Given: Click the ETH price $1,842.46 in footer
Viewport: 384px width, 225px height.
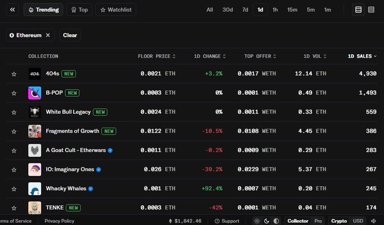Looking at the screenshot, I should click(185, 221).
